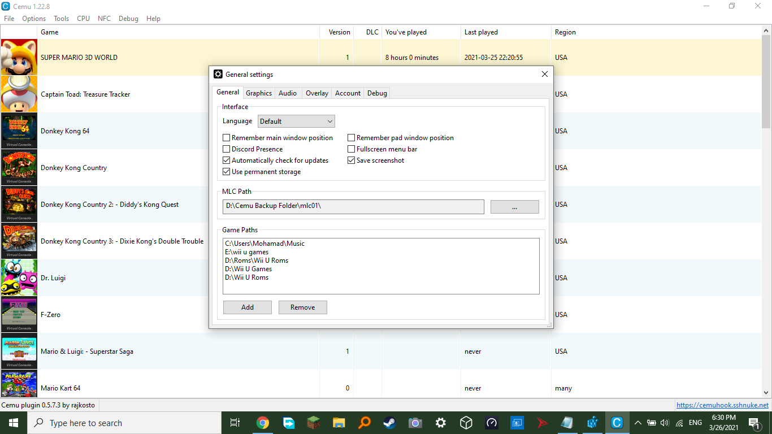Open the cemuhook.sshnuke.net link

point(722,405)
